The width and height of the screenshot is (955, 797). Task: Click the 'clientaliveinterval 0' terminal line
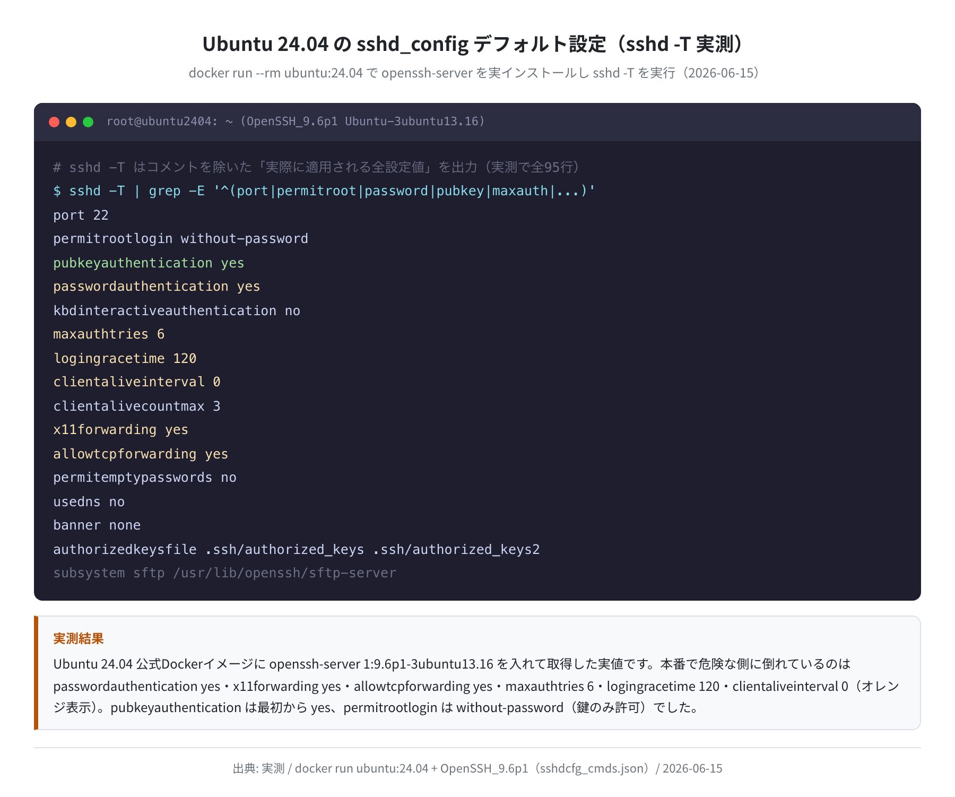137,382
